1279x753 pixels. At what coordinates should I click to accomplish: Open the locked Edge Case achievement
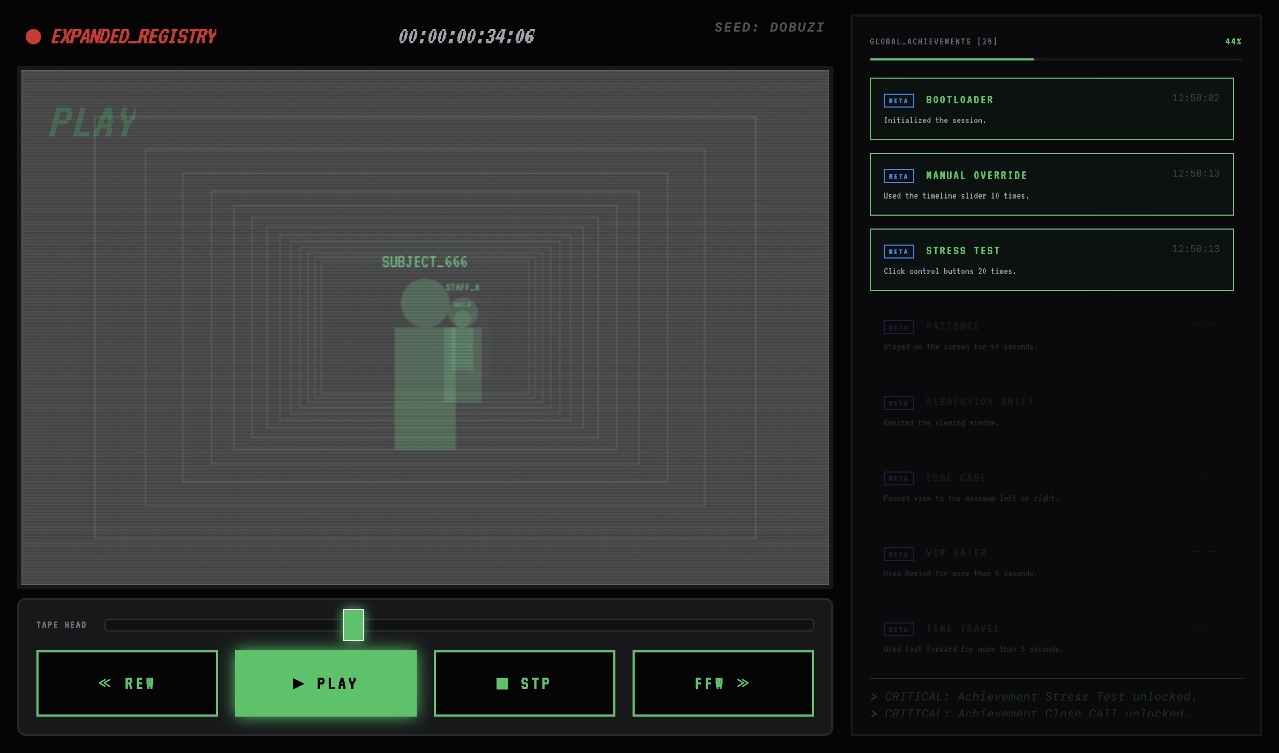pos(1051,487)
